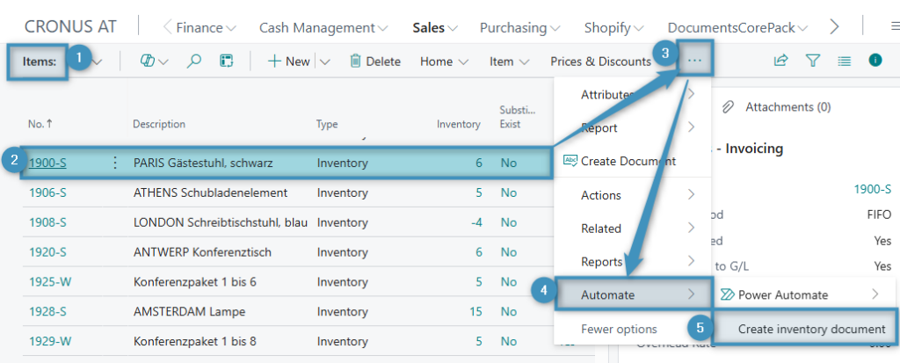This screenshot has width=900, height=363.
Task: Open the Reports submenu
Action: [633, 262]
